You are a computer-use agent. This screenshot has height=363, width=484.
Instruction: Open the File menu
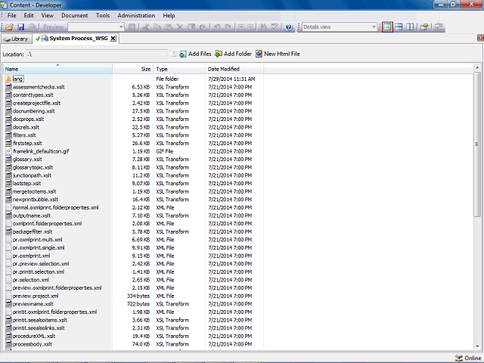coord(12,15)
